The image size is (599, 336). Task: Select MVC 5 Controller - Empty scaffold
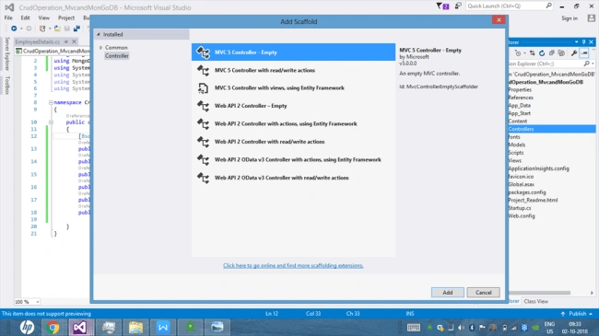pyautogui.click(x=293, y=52)
